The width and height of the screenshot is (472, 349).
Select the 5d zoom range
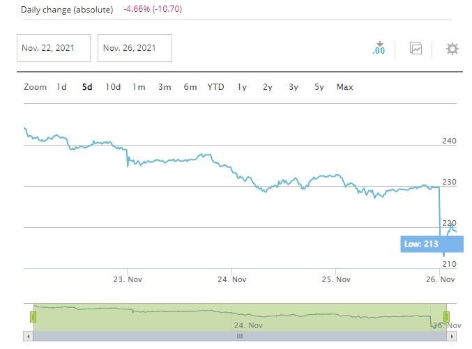coord(87,87)
